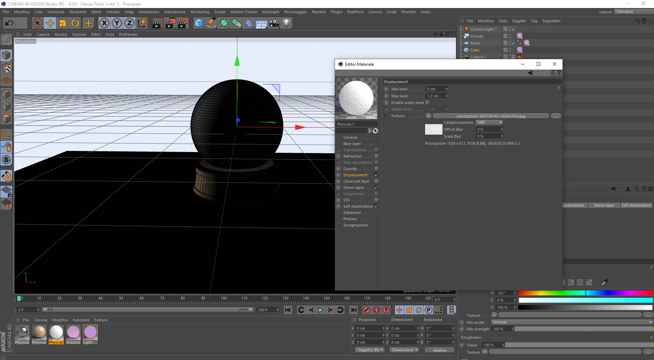Open Corona menu in main menu bar
This screenshot has width=654, height=360.
[375, 12]
